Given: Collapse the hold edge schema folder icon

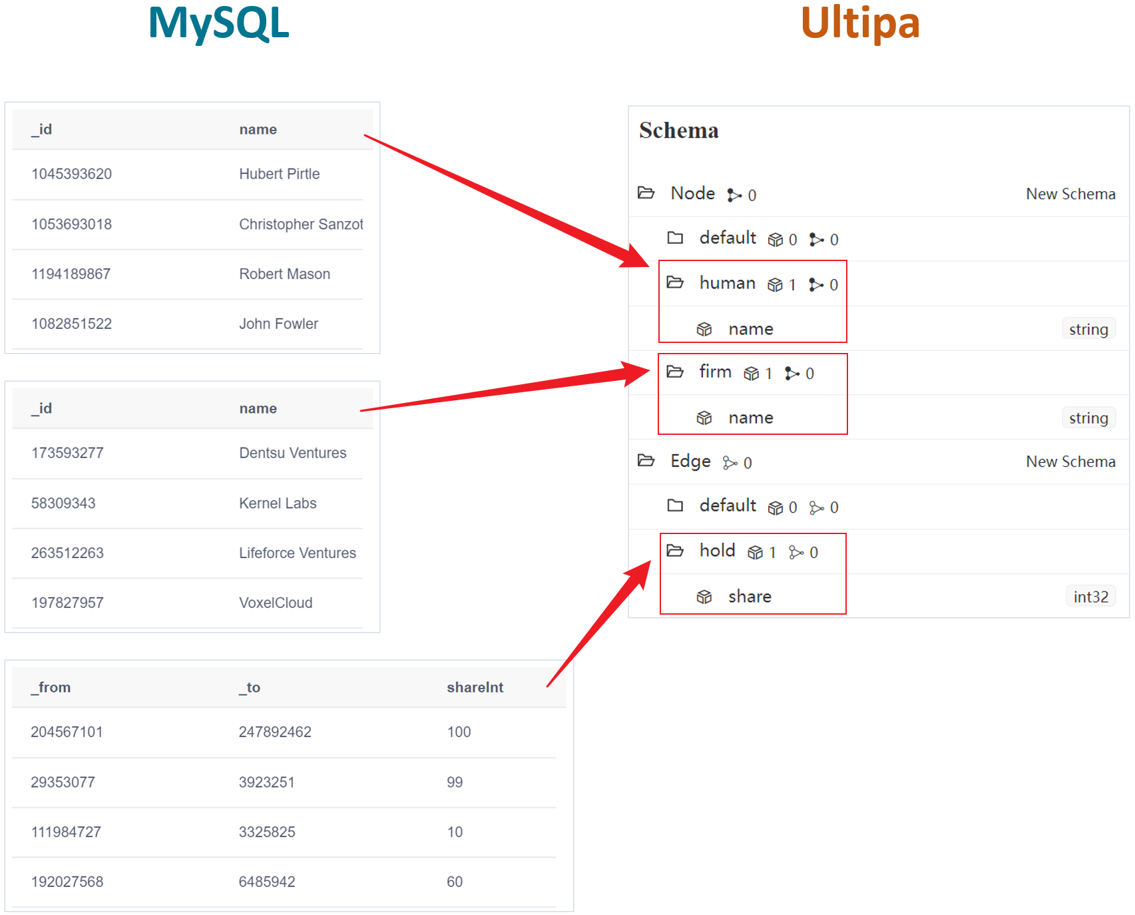Looking at the screenshot, I should click(675, 551).
